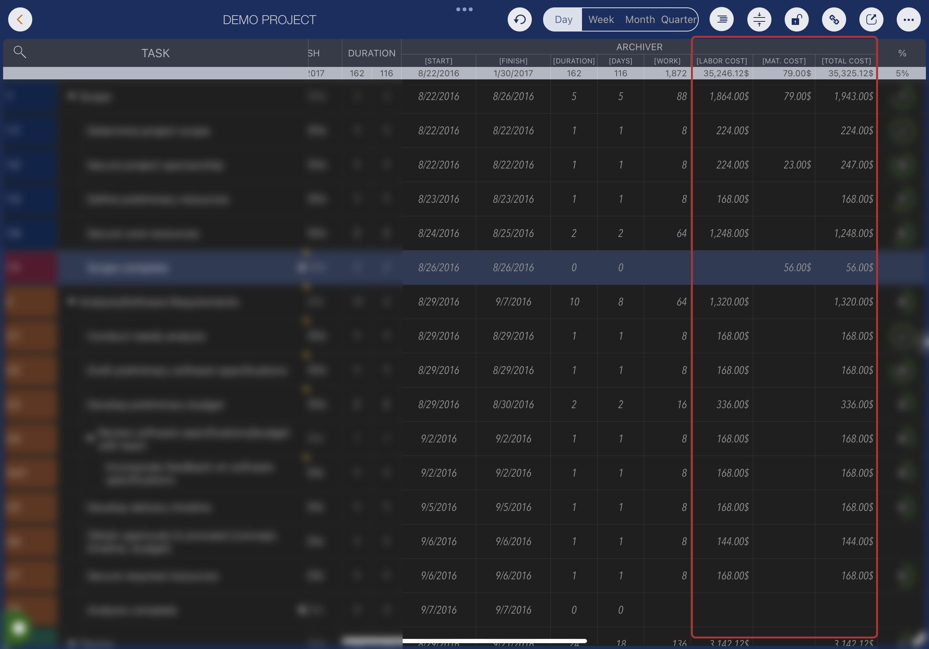Click the text alignment lines icon

coord(721,19)
